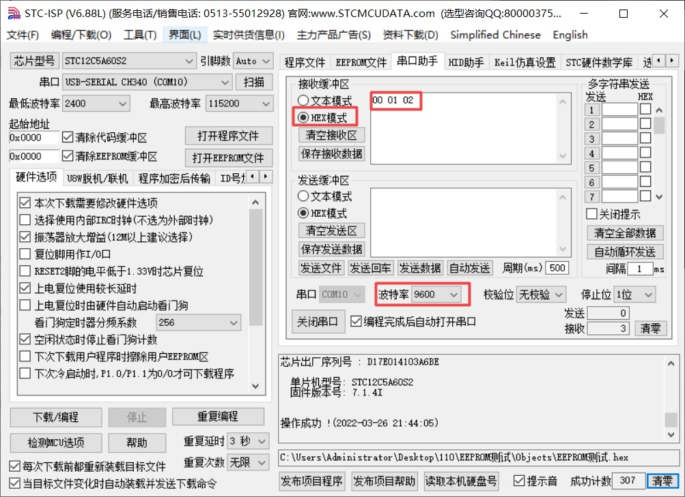Toggle 每次下载前都重新装载目标文件 checkbox
Viewport: 685px width, 497px height.
[x=88, y=466]
